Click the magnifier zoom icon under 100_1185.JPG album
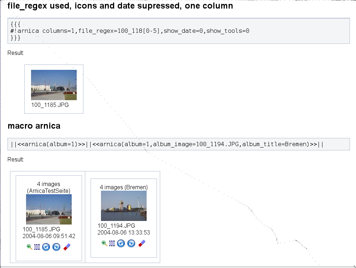Viewport: 356px width, 268px height. [30, 247]
